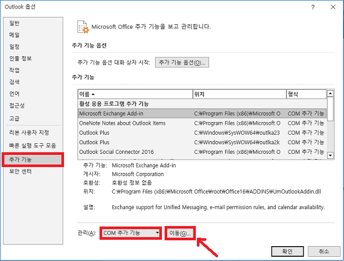344x261 pixels.
Task: Go to 일정 options
Action: coord(14,47)
